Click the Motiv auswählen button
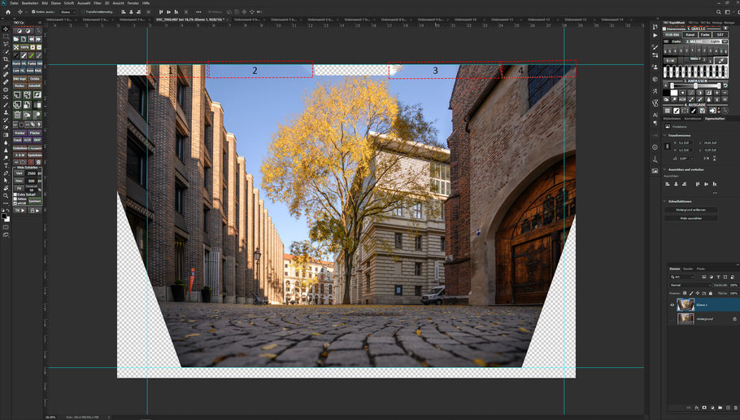Viewport: 740px width, 420px height. (691, 218)
